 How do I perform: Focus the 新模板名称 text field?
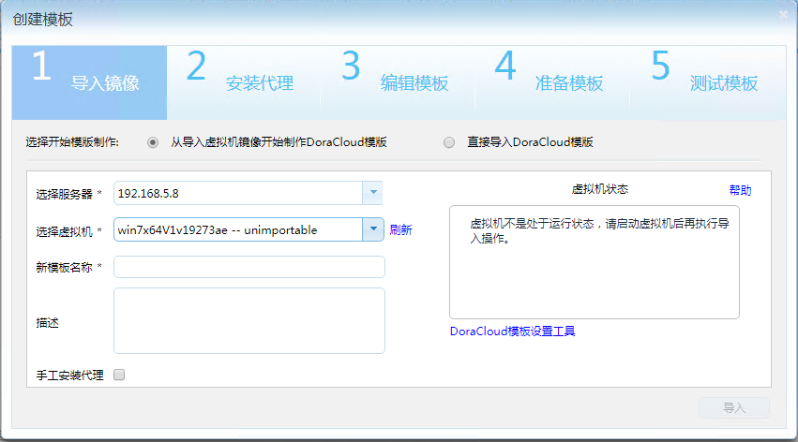coord(248,268)
